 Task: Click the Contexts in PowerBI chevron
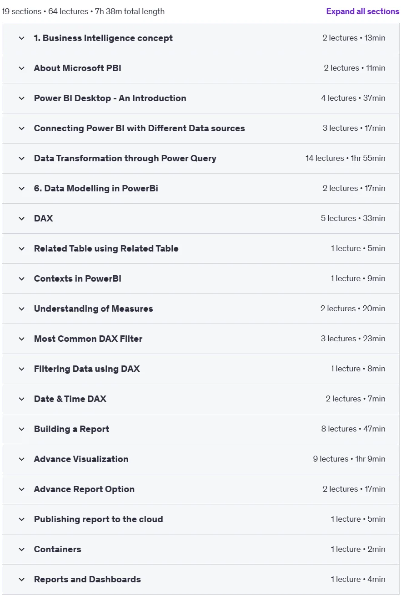(21, 279)
